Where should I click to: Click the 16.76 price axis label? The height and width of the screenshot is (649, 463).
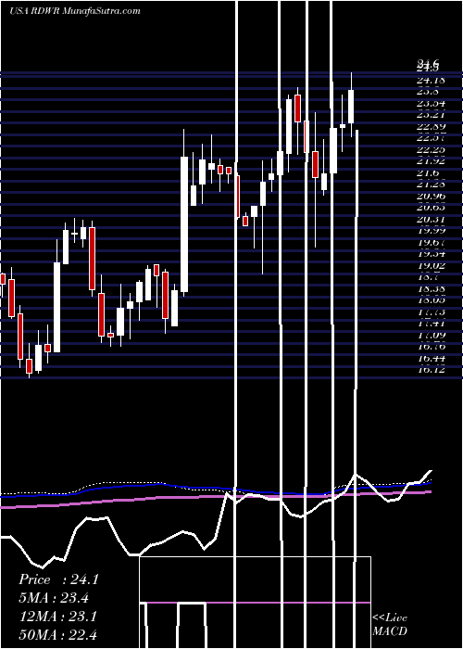click(431, 346)
